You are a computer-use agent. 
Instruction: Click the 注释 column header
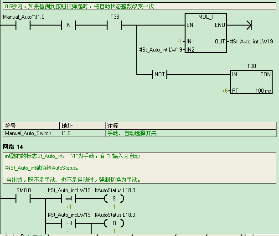(x=191, y=126)
